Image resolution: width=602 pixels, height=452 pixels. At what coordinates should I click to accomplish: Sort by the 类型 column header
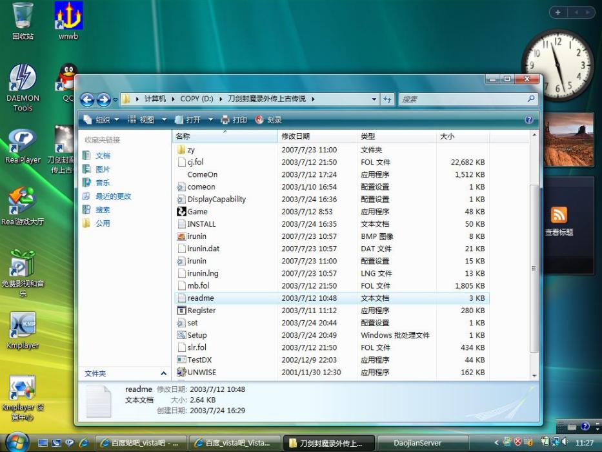click(x=397, y=136)
